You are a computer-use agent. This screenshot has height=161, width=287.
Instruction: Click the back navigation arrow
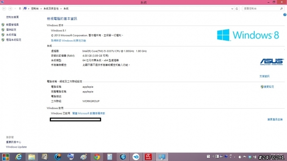click(x=4, y=8)
